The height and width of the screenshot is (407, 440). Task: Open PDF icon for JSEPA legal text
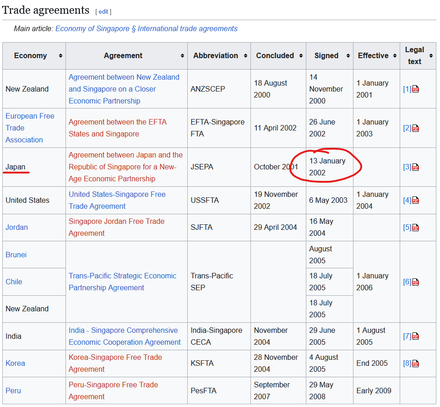[416, 167]
